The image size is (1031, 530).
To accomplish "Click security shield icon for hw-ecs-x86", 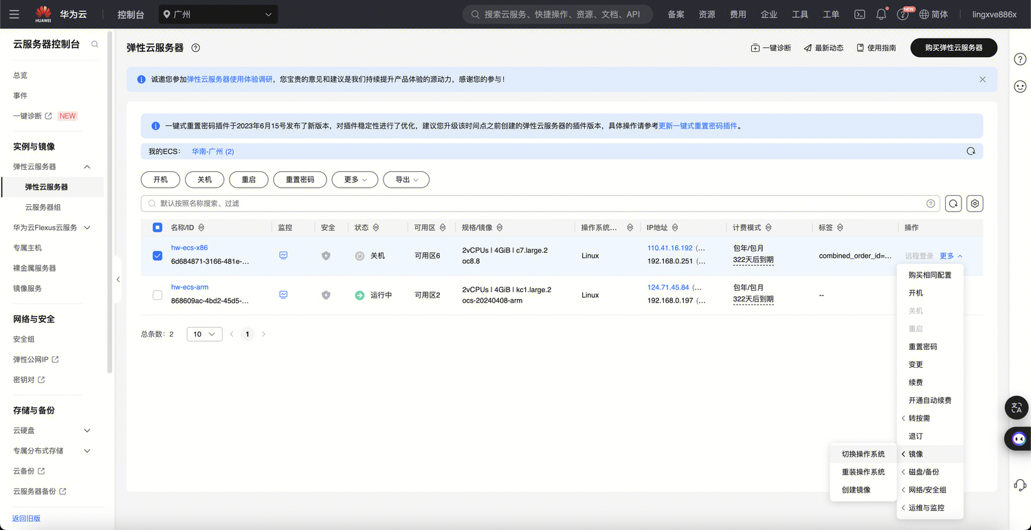I will click(x=326, y=256).
